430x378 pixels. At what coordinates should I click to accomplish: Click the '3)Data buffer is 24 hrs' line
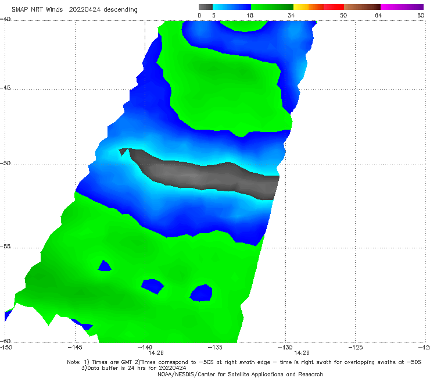(134, 368)
